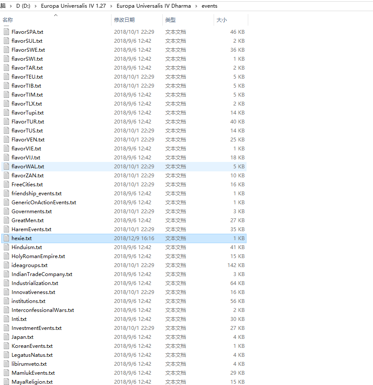Click the FlavorTUR.txt file icon
The height and width of the screenshot is (385, 373).
click(x=6, y=121)
